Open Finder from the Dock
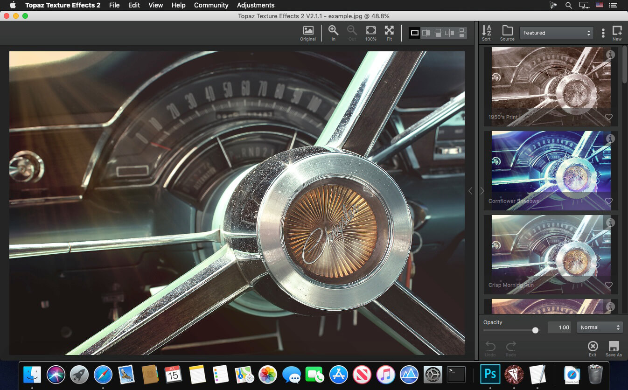Image resolution: width=628 pixels, height=390 pixels. click(x=32, y=374)
